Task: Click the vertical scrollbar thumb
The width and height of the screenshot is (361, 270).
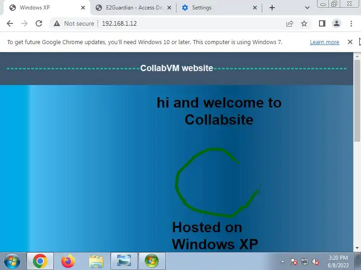Action: [357, 101]
